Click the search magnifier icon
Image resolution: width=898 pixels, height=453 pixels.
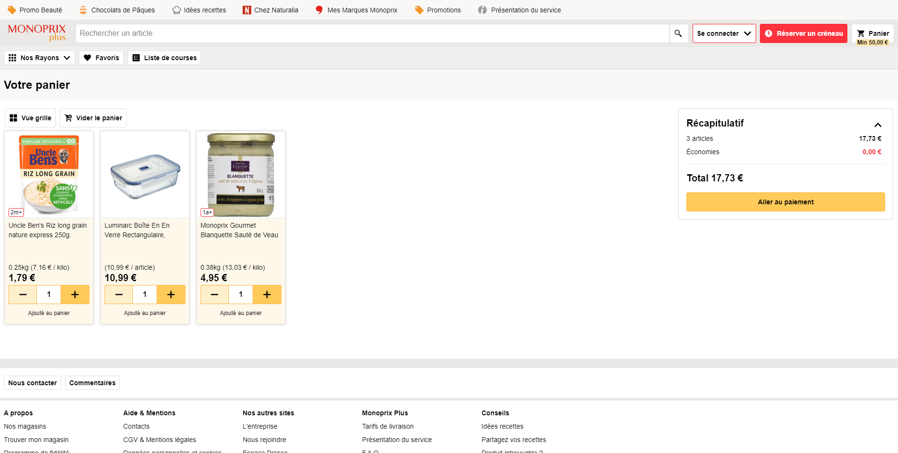point(678,33)
